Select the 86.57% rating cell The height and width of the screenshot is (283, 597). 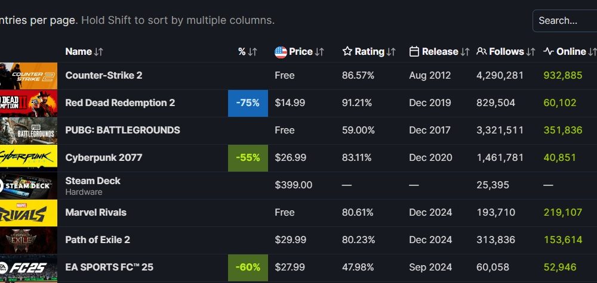pyautogui.click(x=358, y=75)
